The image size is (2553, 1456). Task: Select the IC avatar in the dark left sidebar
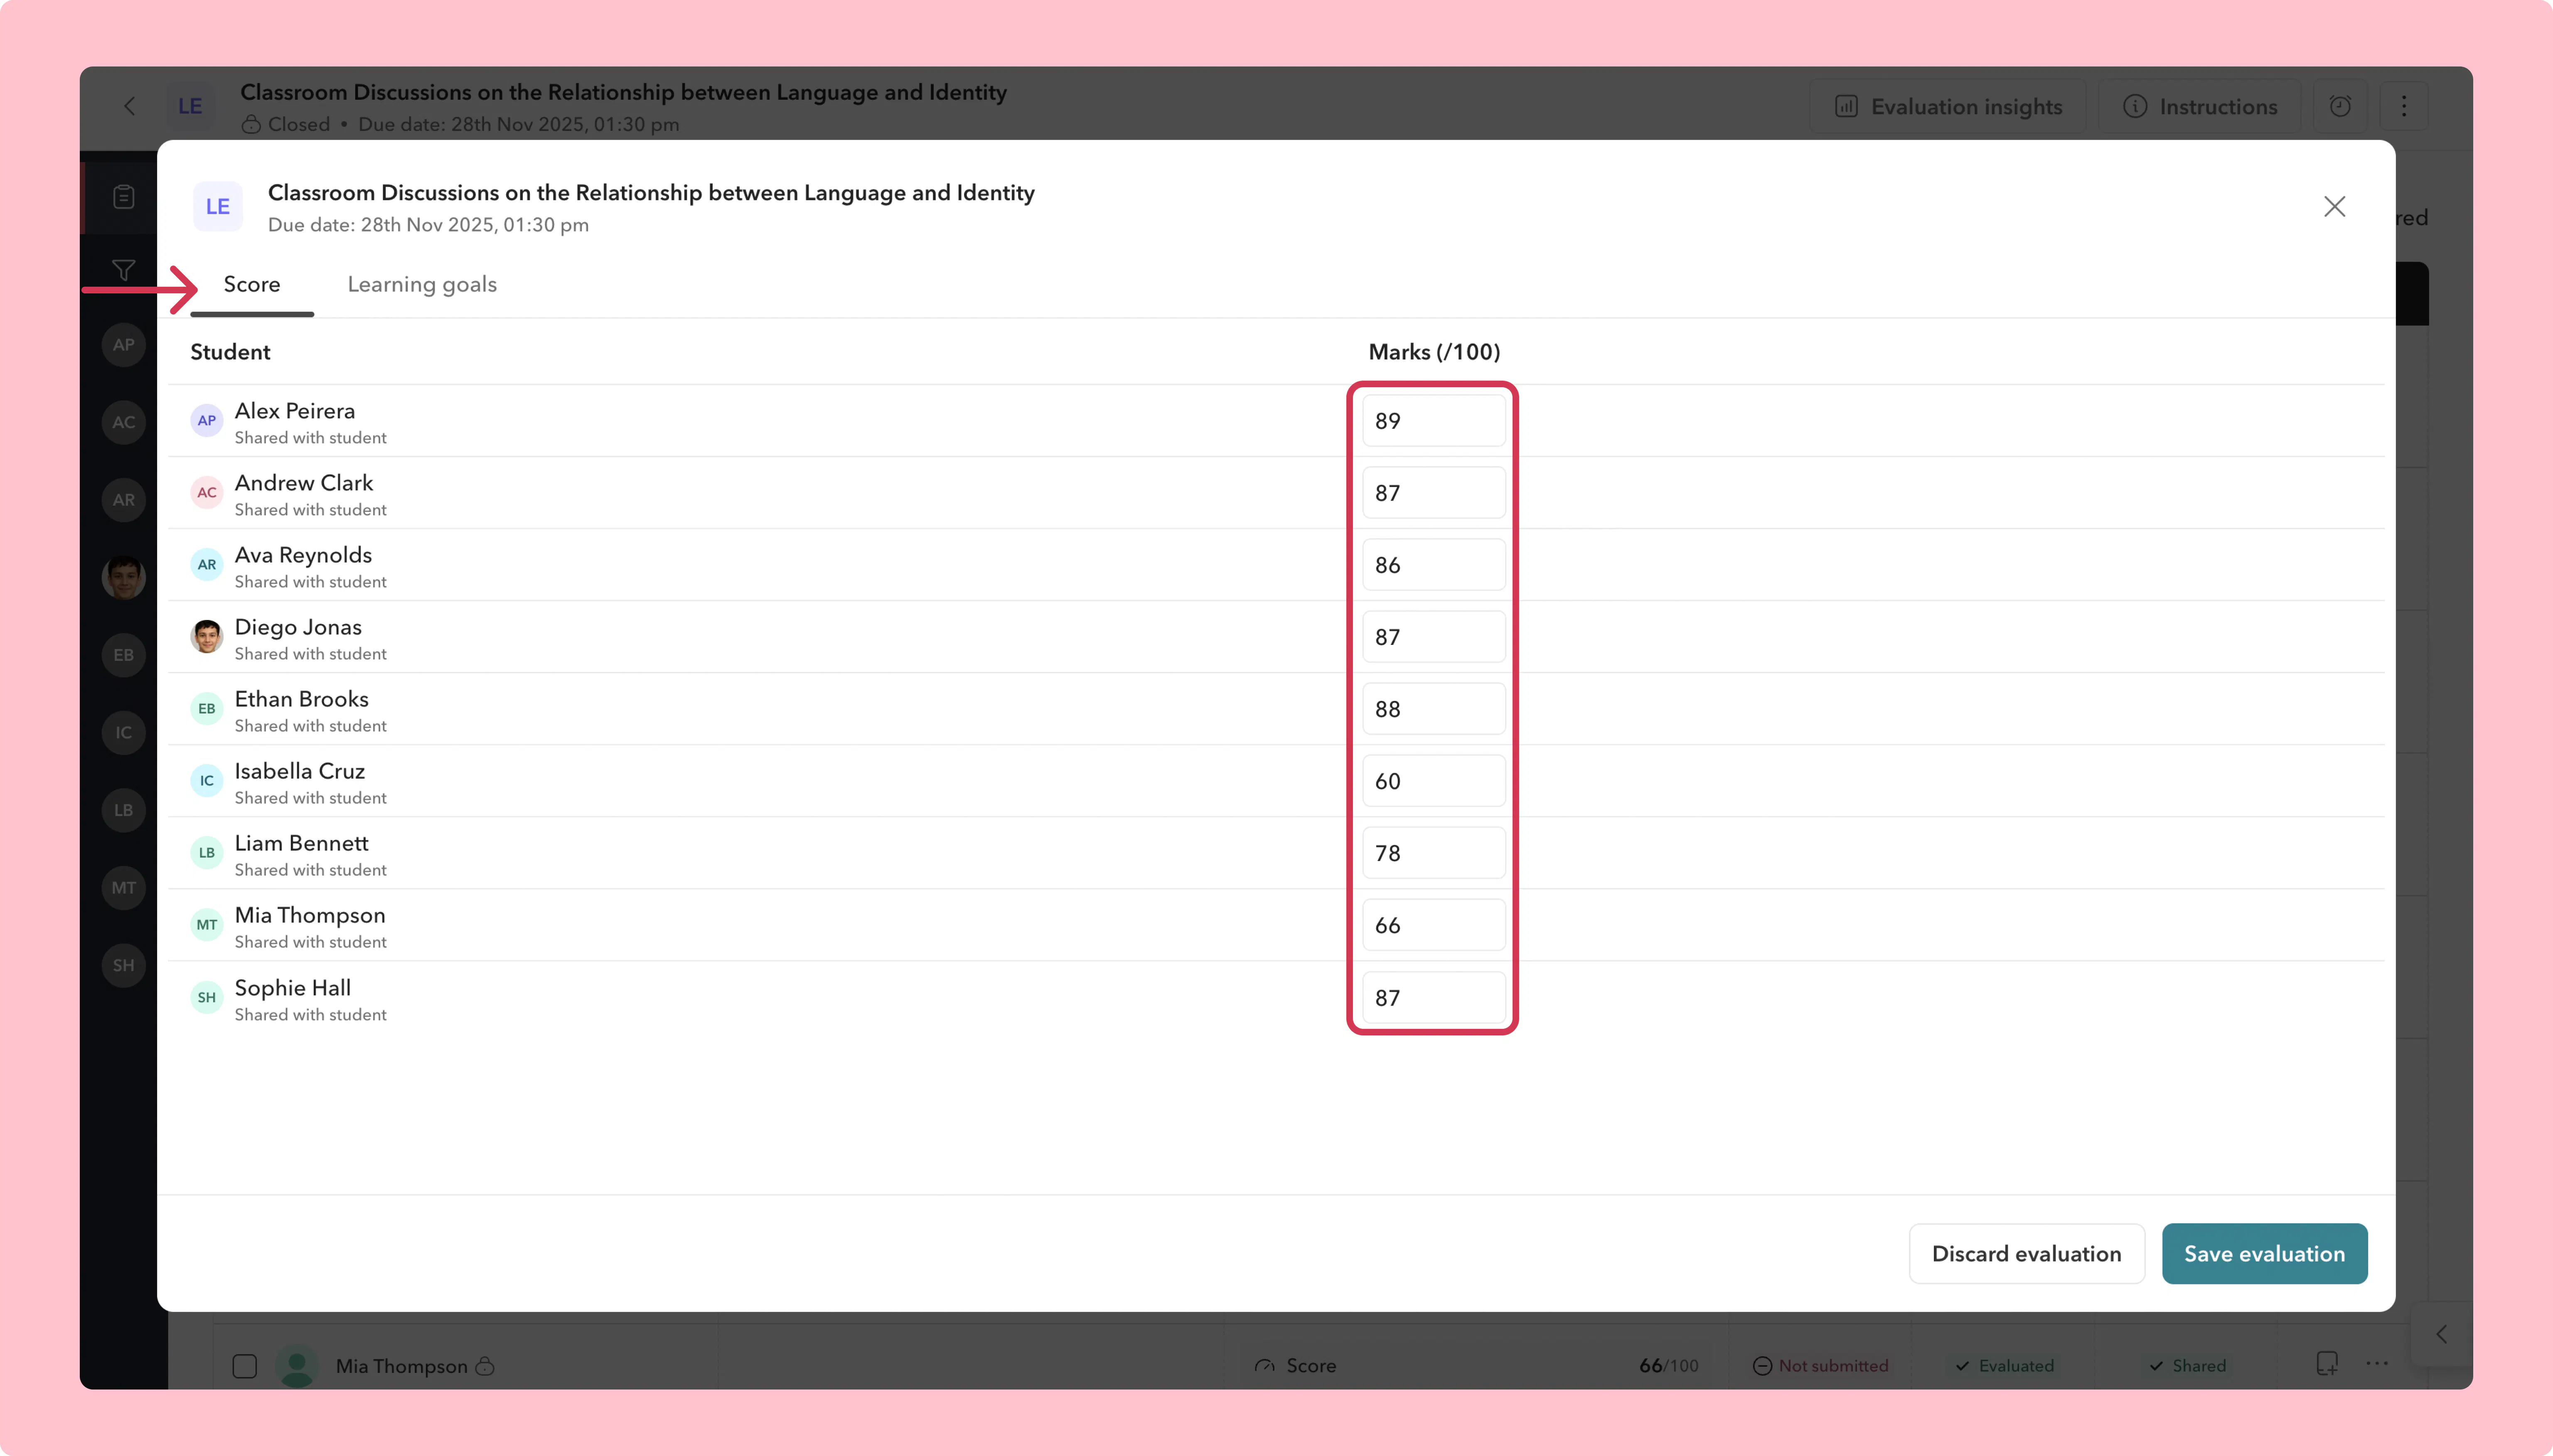point(124,732)
